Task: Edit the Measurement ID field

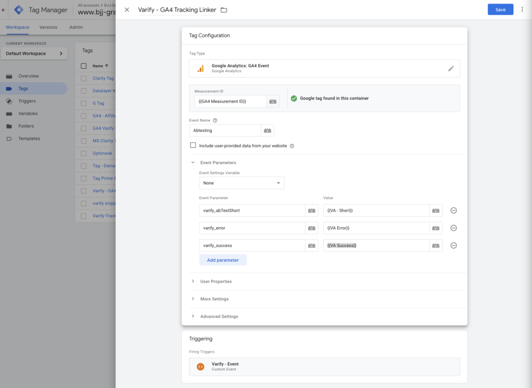Action: 230,101
